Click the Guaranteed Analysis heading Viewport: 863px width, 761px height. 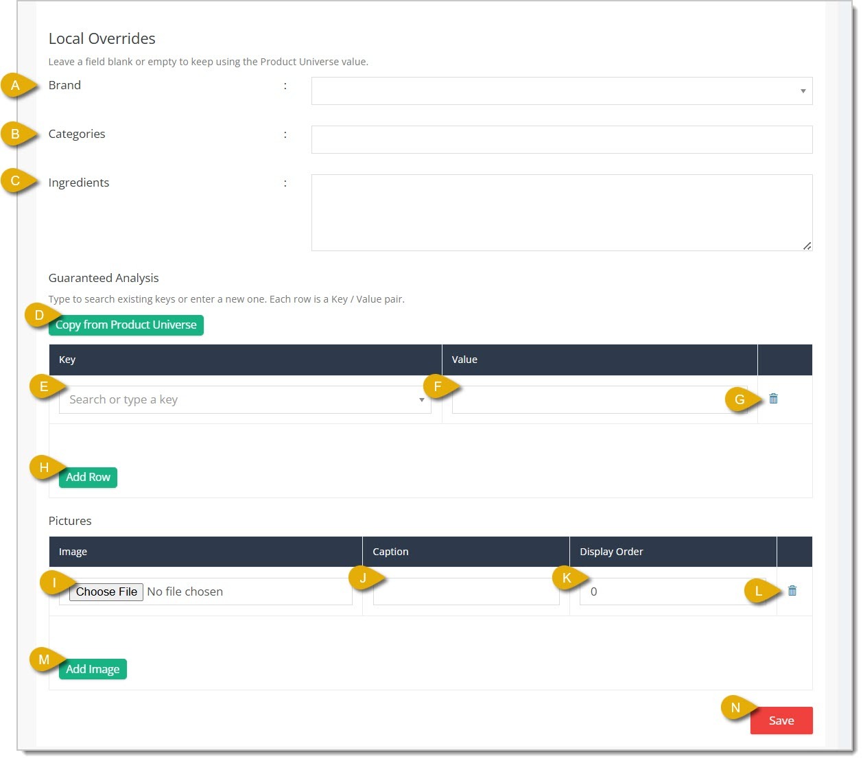[x=104, y=278]
